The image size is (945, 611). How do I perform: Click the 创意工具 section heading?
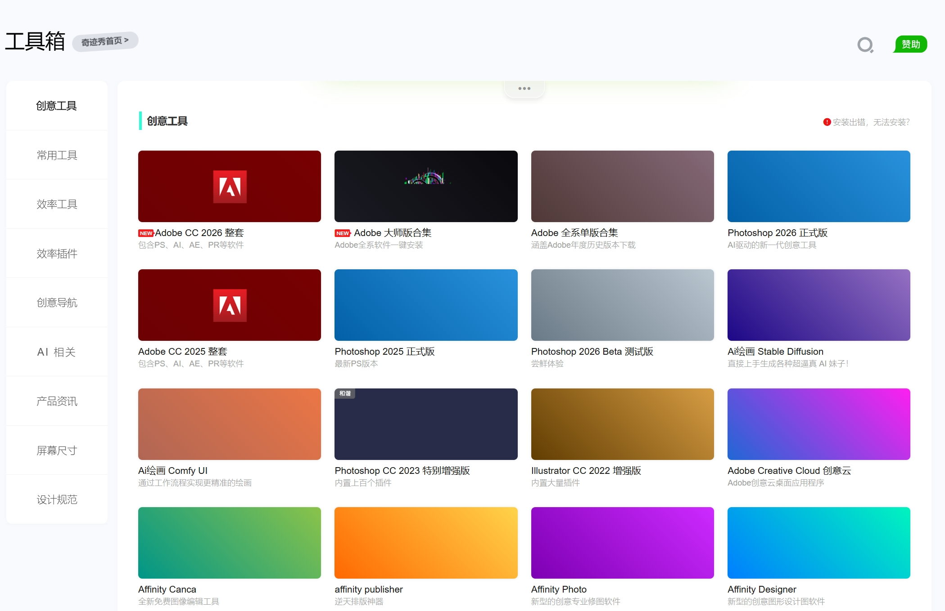point(167,121)
